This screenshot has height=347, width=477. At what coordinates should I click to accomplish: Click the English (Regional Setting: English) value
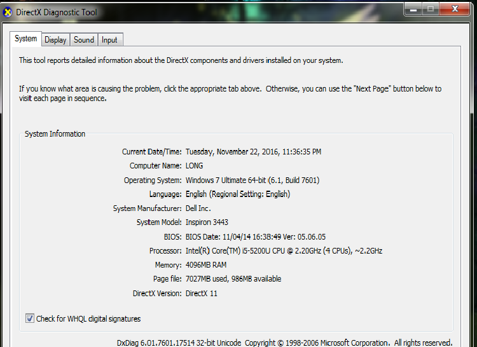pyautogui.click(x=238, y=194)
